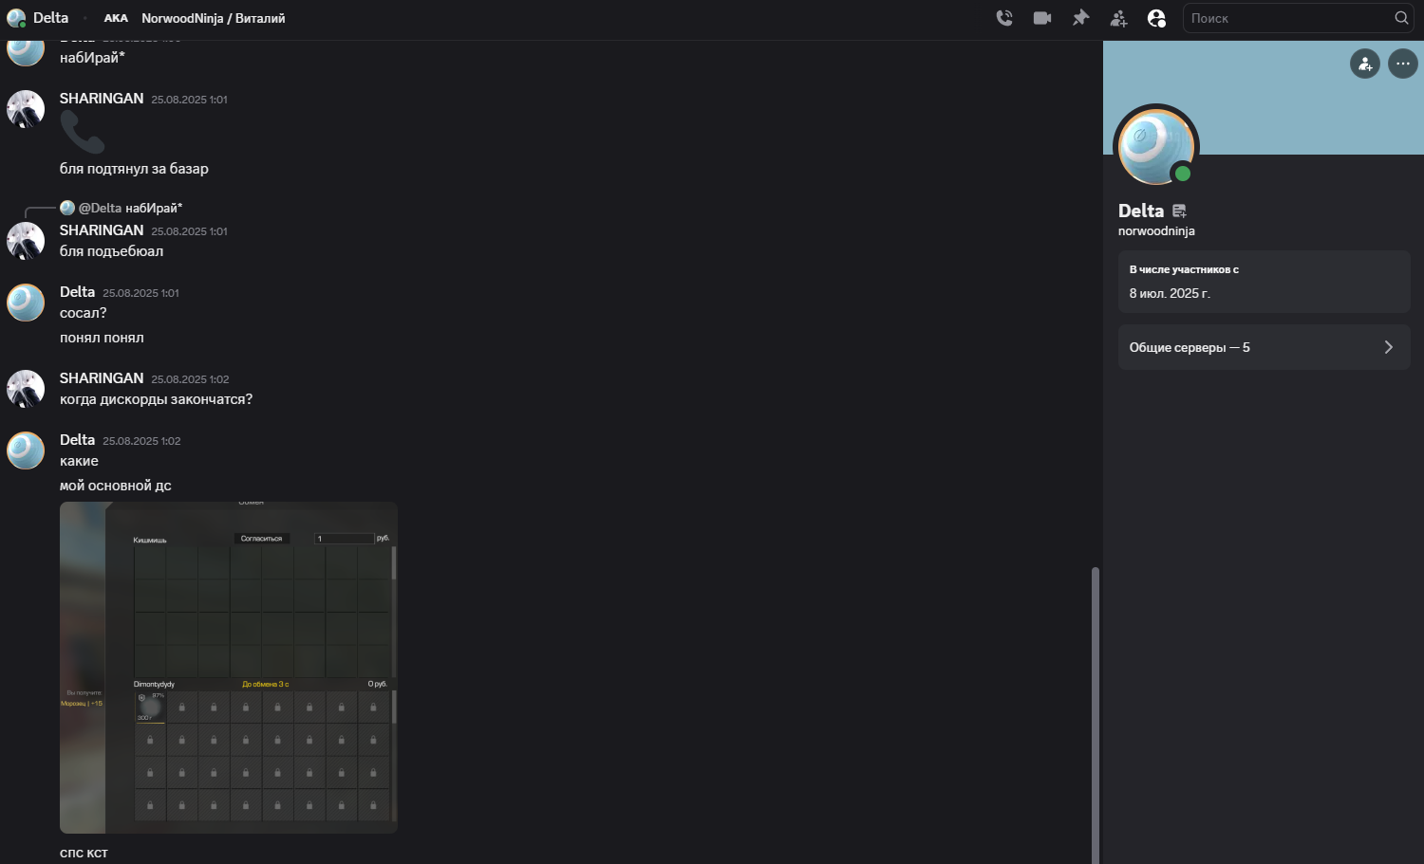Click SHARINGAN username at 1:01 phone message
Screen dimensions: 1424x864
(x=102, y=99)
